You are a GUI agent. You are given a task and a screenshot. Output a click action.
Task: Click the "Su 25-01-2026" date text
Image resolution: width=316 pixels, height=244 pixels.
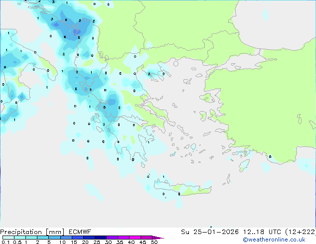coord(210,232)
